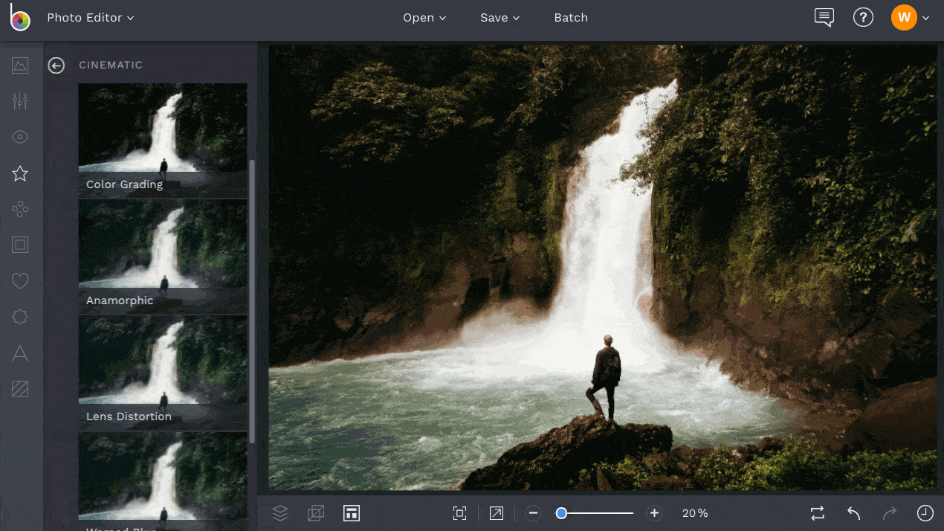Click the 20% zoom value

[x=695, y=513]
